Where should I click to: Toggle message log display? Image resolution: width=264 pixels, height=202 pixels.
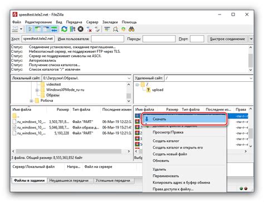(30, 29)
